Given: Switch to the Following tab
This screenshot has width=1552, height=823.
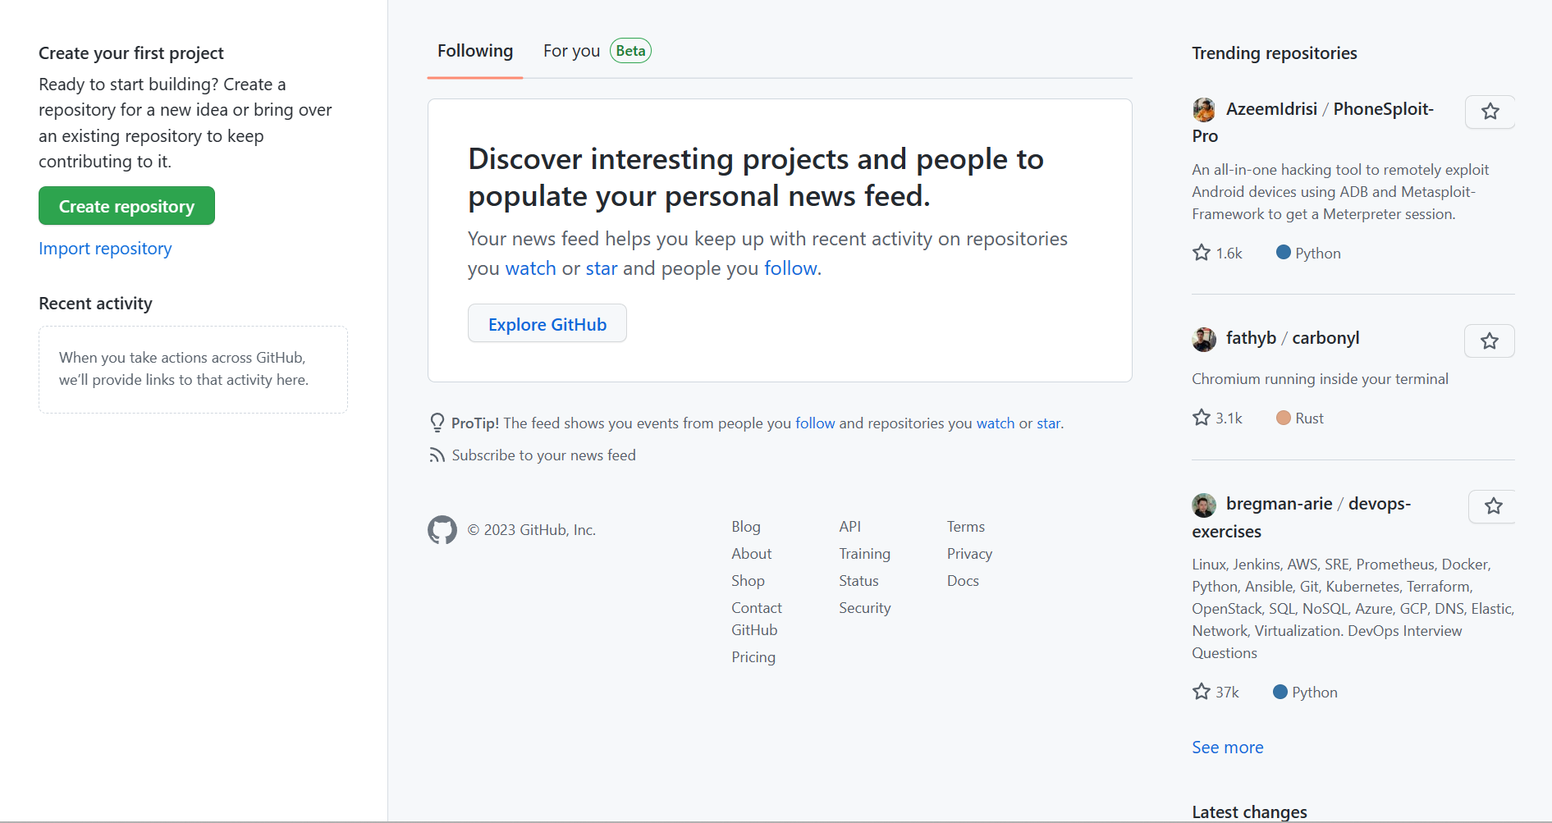Looking at the screenshot, I should 475,51.
